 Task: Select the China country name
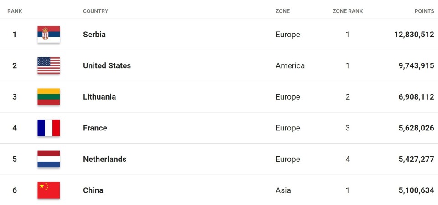(x=93, y=190)
